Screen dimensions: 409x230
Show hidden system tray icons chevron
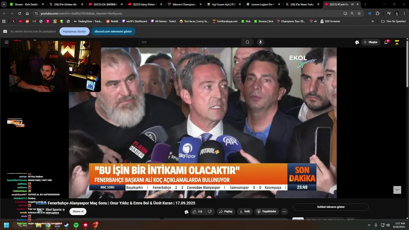369,225
